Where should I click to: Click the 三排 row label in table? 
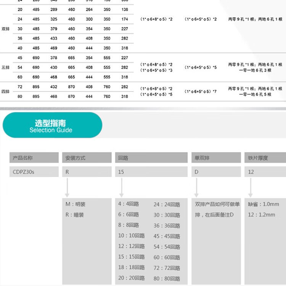(x=6, y=67)
